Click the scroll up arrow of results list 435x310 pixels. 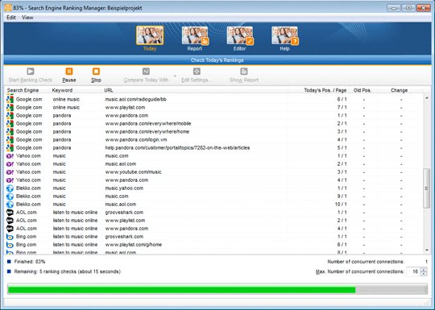click(427, 98)
